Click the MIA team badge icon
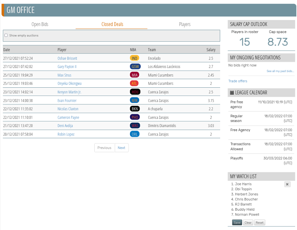The width and height of the screenshot is (297, 230). coord(135,75)
